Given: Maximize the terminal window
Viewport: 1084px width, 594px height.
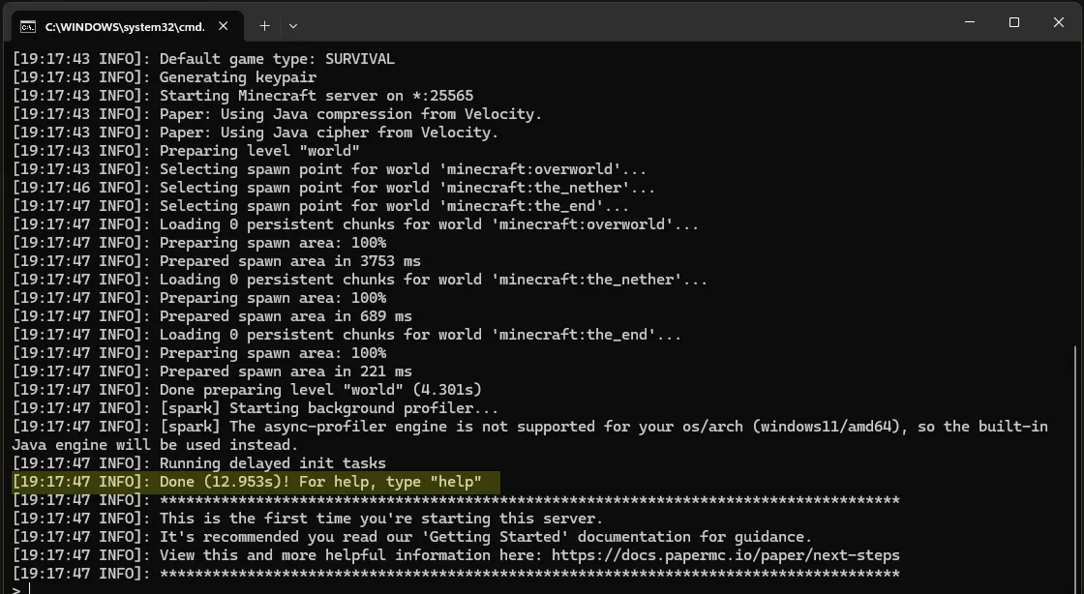Looking at the screenshot, I should click(1014, 22).
